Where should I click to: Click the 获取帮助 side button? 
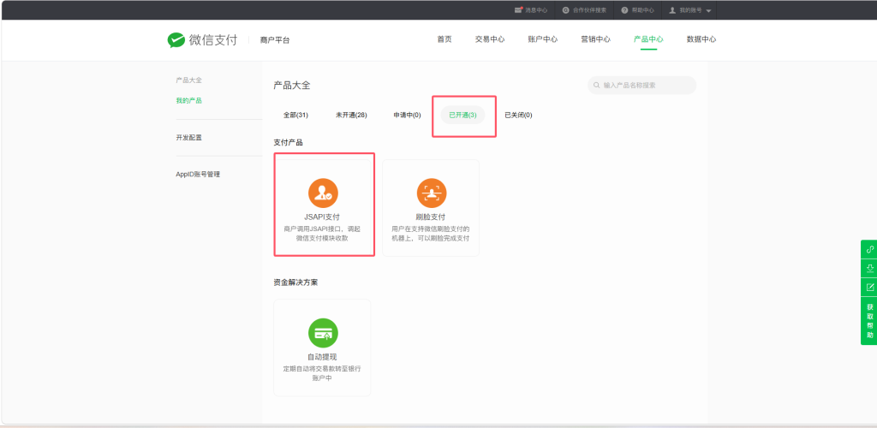(870, 321)
